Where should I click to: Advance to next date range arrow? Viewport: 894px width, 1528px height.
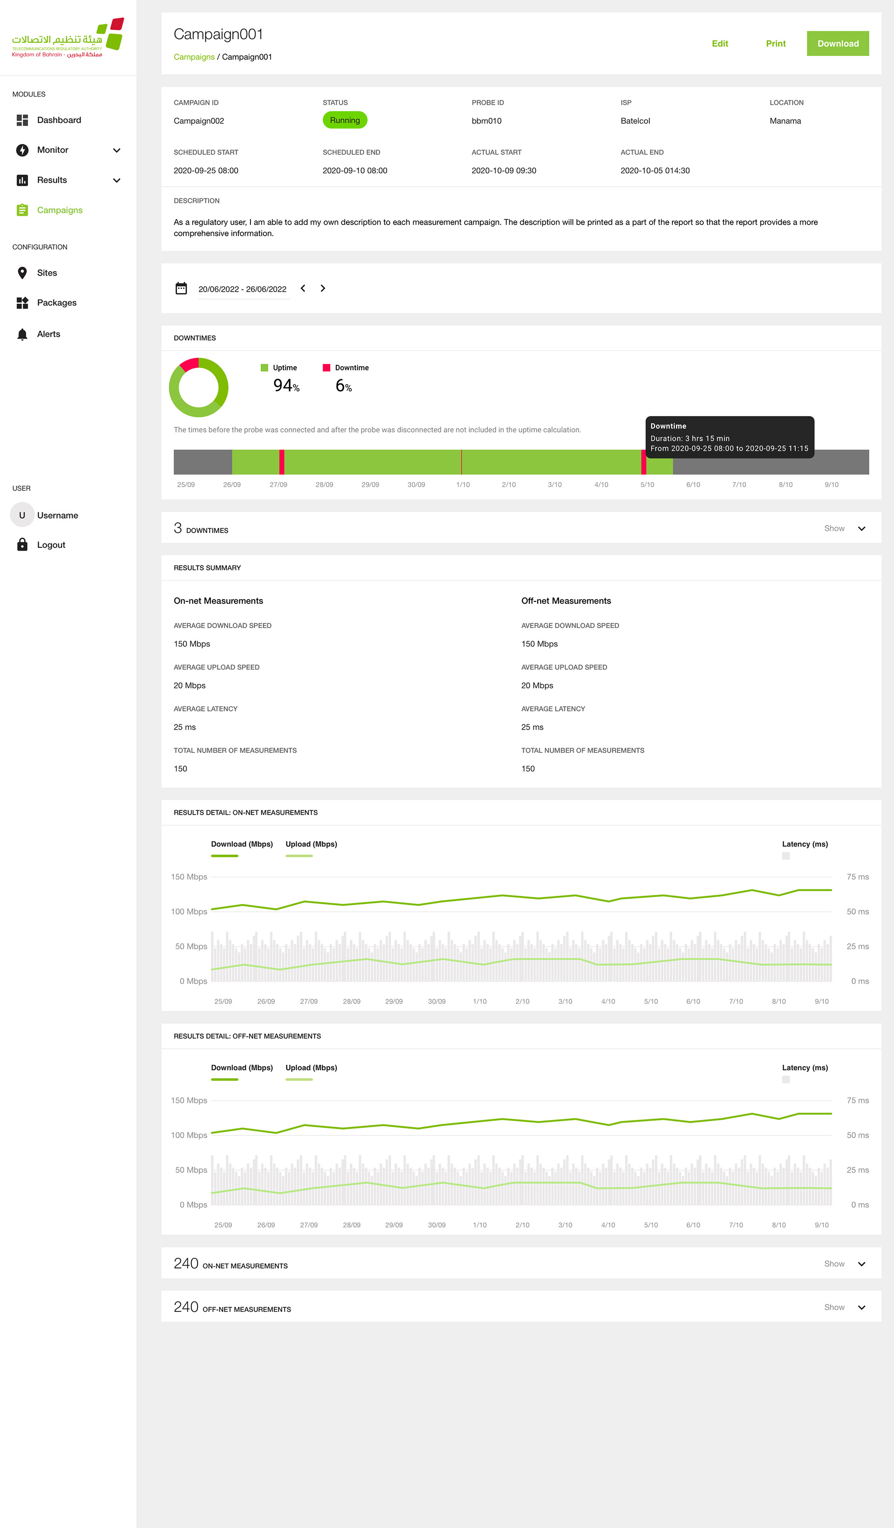[323, 288]
